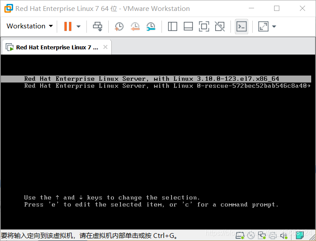Toggle the thumbnail bar view
316x241 pixels.
pyautogui.click(x=188, y=27)
